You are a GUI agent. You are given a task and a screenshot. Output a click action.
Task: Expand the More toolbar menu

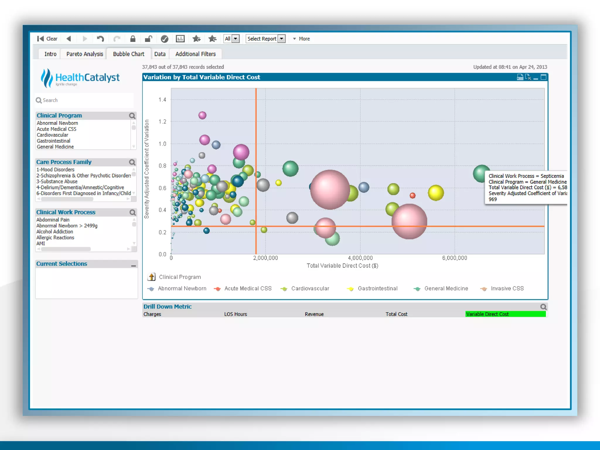[x=302, y=39]
